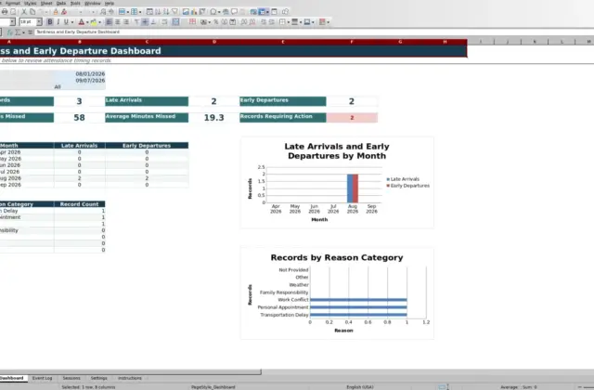
Task: Switch to the Event Log sheet tab
Action: 42,378
